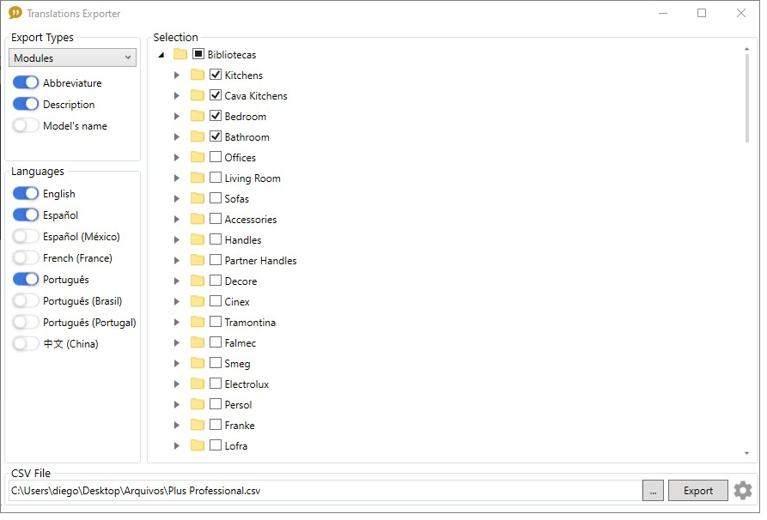Uncheck the Bedroom checkbox
Image resolution: width=767 pixels, height=520 pixels.
pos(216,117)
